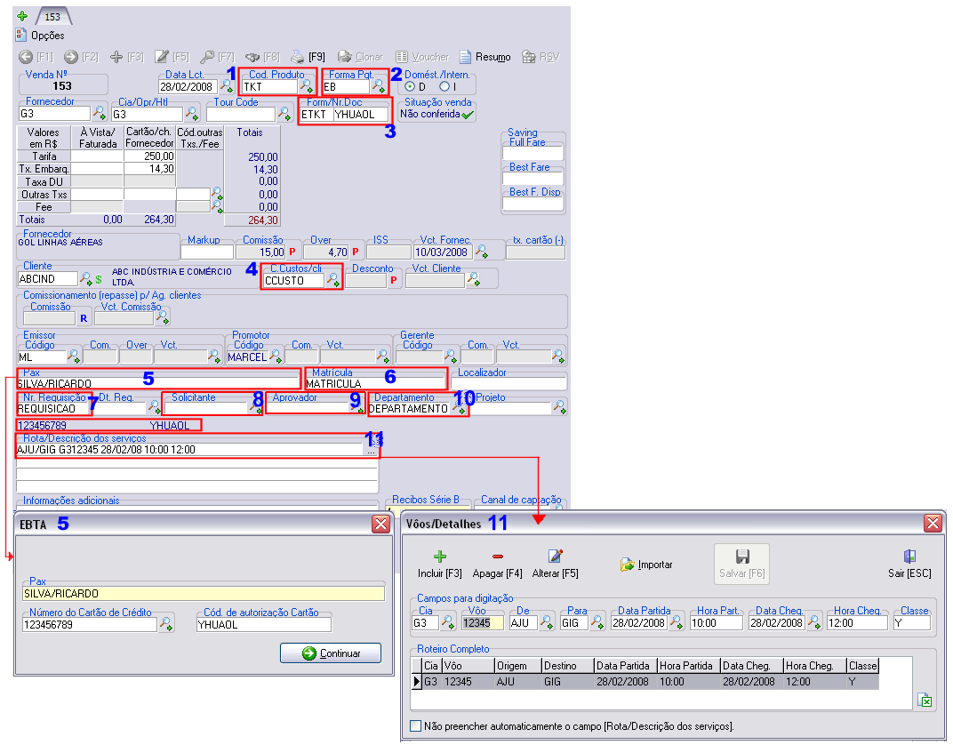Click the Continuar button
Viewport: 953px width, 745px height.
tap(331, 653)
